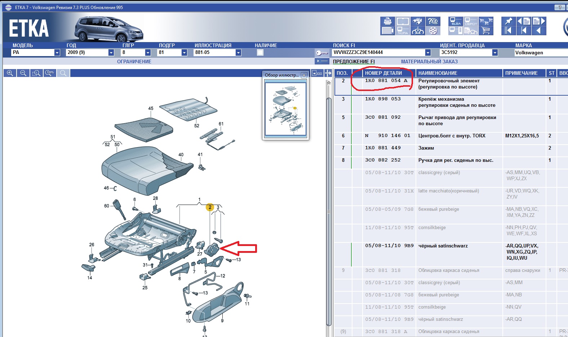Click illustration overview thumbnail
The image size is (568, 337).
click(x=285, y=109)
